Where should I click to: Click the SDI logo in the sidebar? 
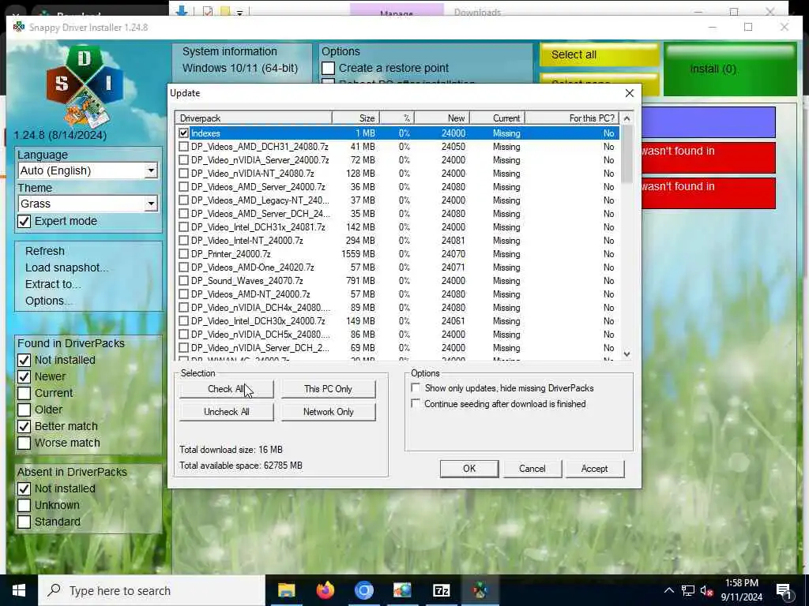point(84,85)
